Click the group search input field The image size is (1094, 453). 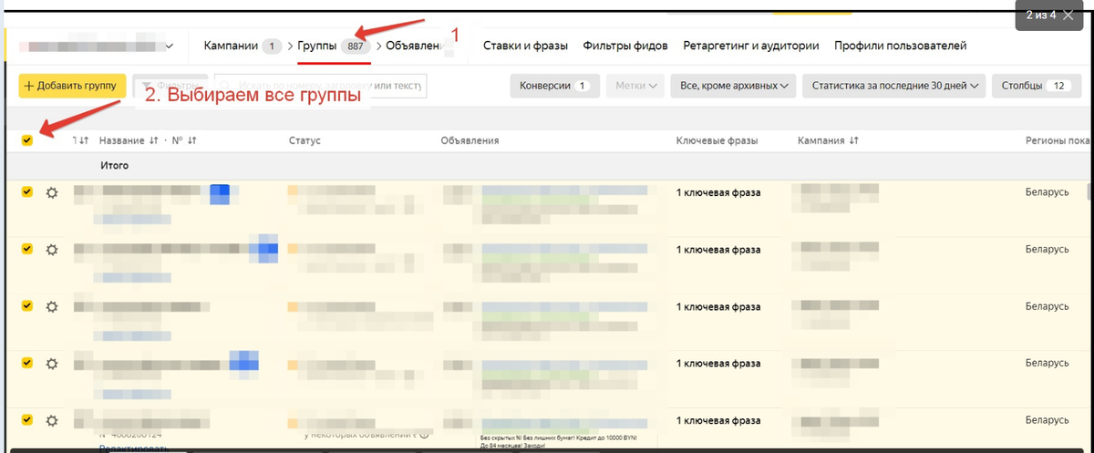[319, 86]
